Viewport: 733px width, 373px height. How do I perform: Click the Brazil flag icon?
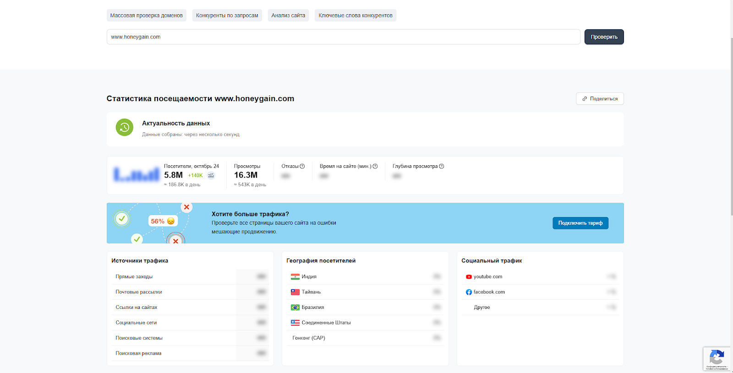pyautogui.click(x=295, y=308)
